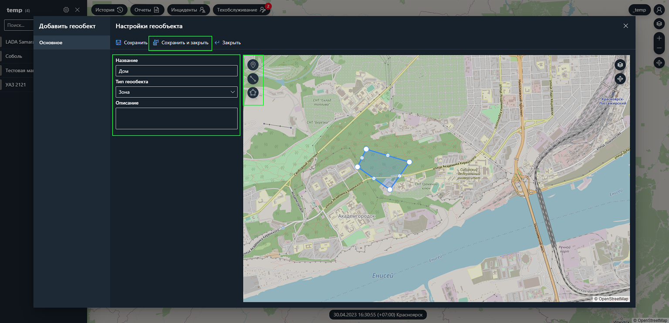This screenshot has height=323, width=669.
Task: Click Сохранить и закрыть button
Action: (180, 43)
